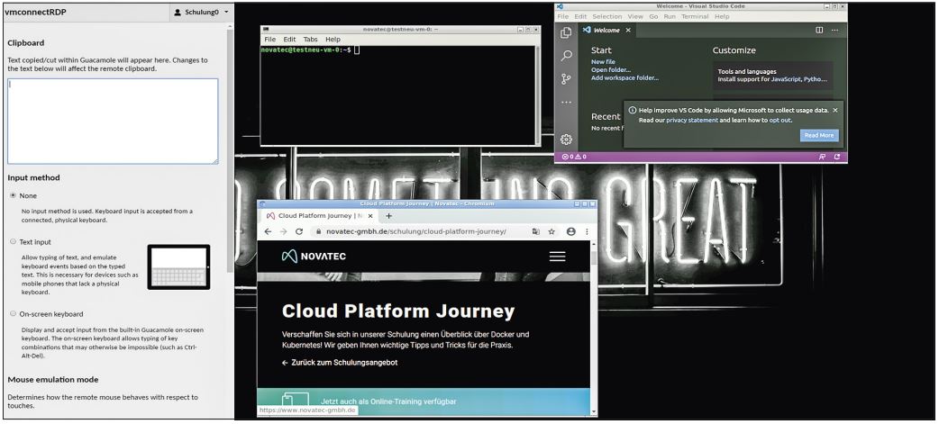The height and width of the screenshot is (424, 939).
Task: Open the Search view in VS Code
Action: point(566,56)
